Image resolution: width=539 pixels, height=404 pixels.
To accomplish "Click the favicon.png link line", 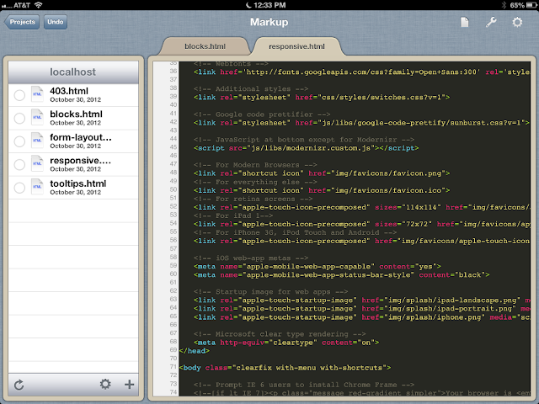I will (322, 173).
